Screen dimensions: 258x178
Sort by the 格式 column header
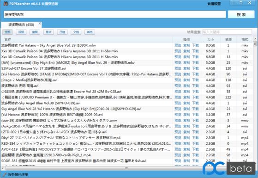[245, 40]
